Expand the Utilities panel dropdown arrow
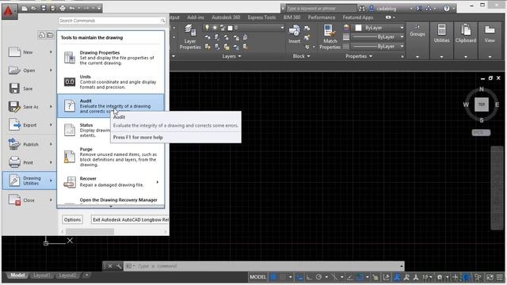The image size is (507, 285). (441, 57)
